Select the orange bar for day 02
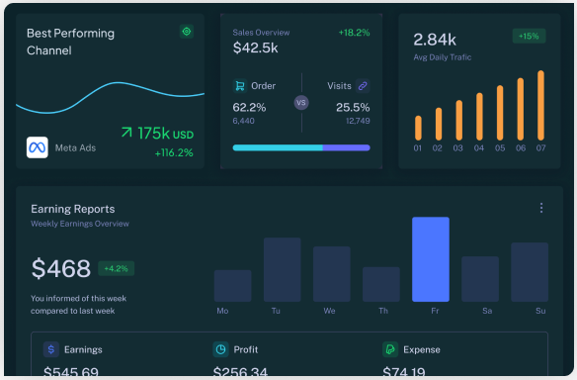The image size is (577, 380). point(439,124)
